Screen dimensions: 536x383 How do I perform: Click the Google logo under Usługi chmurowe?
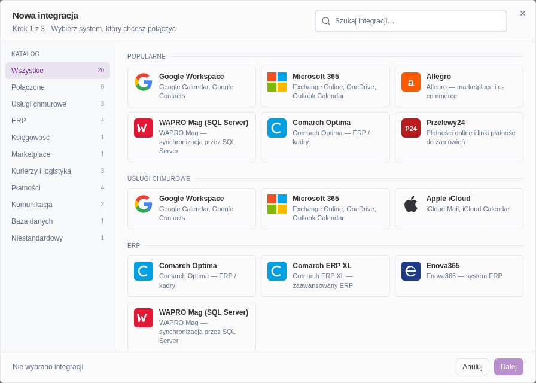[143, 204]
